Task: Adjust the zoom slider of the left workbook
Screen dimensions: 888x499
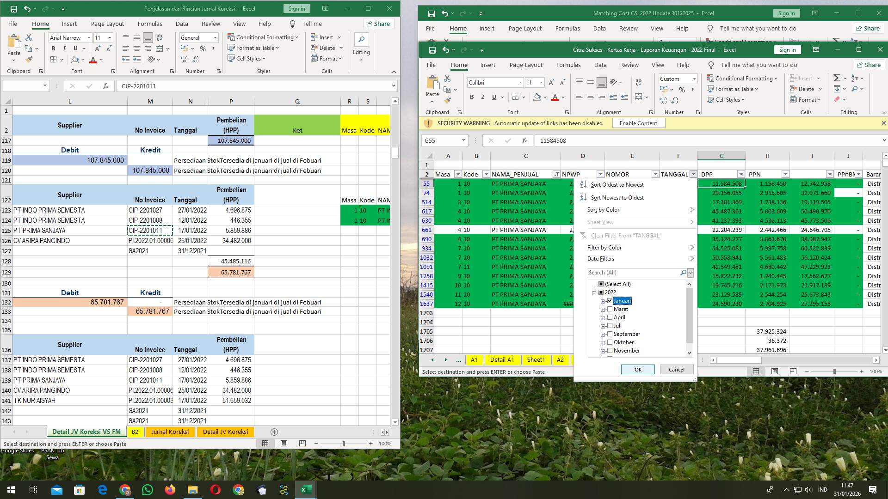Action: click(x=343, y=443)
